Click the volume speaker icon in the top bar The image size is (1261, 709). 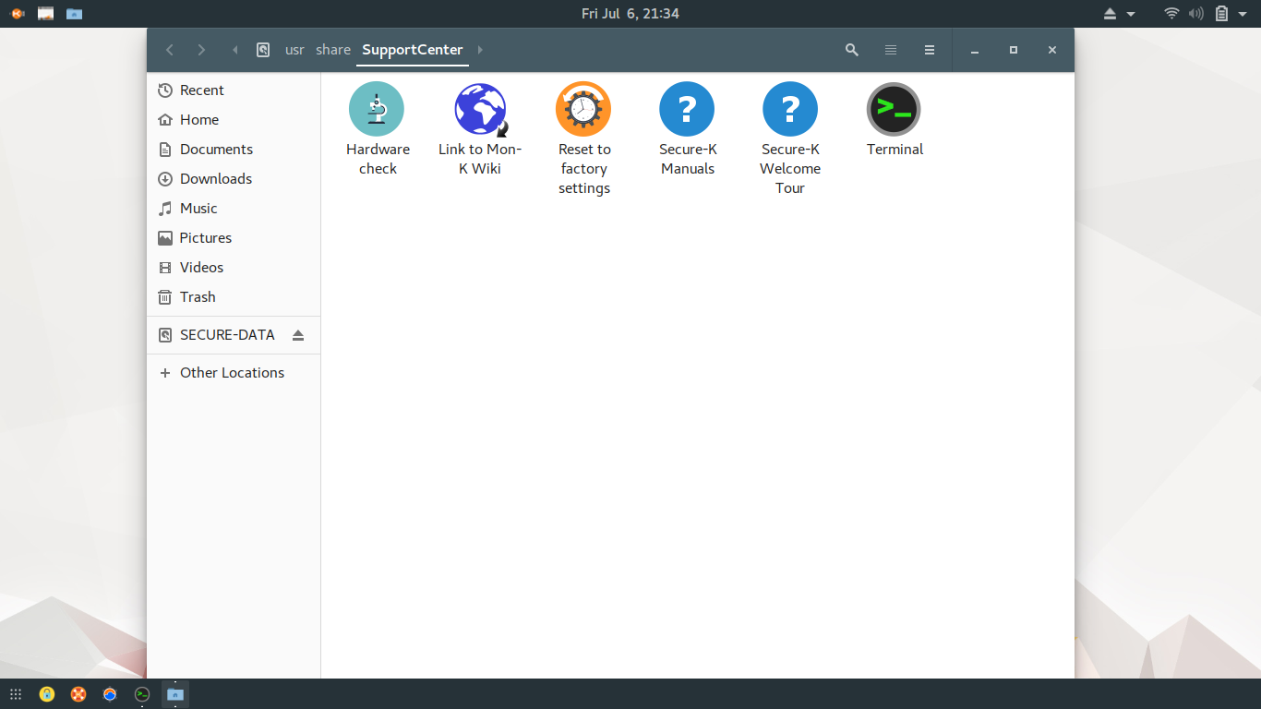[x=1196, y=13]
